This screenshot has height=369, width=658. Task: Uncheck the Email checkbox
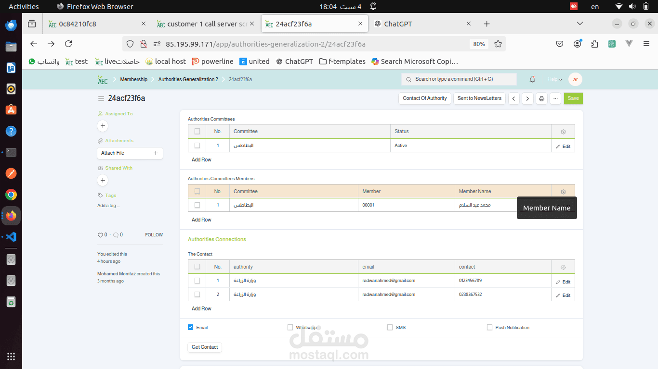click(x=191, y=327)
